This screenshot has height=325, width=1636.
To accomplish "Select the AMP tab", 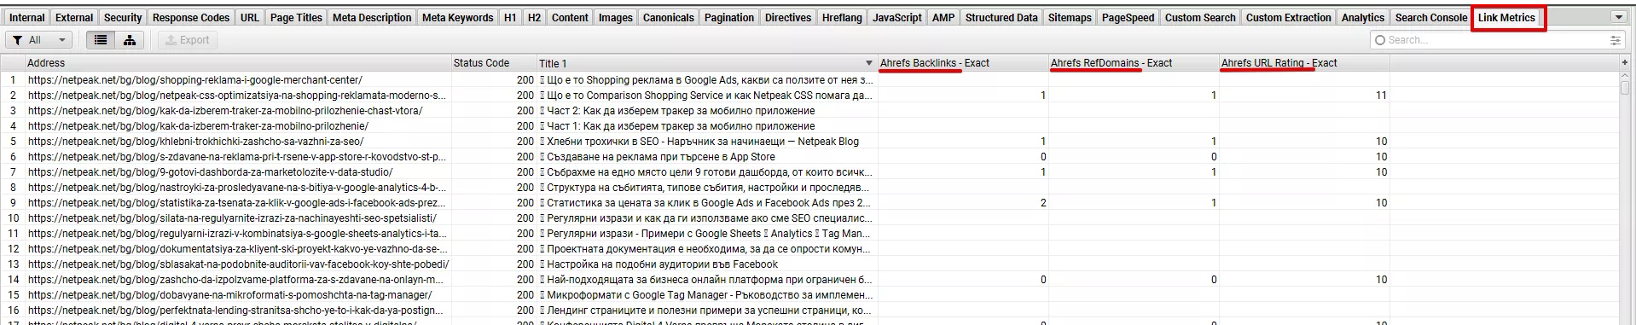I will (943, 17).
